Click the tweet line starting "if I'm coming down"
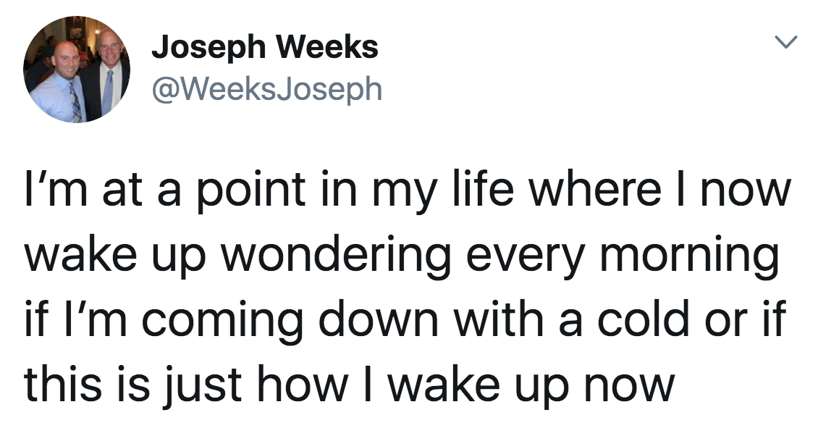 click(405, 320)
